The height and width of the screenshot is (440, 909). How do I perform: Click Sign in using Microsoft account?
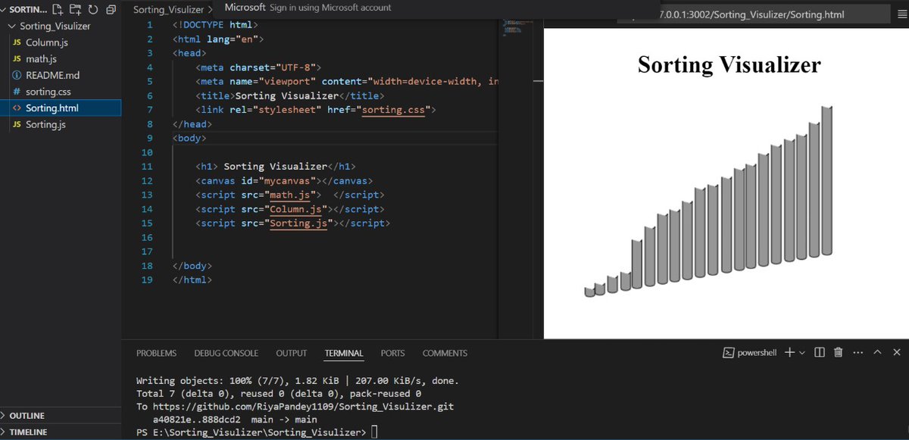coord(330,8)
